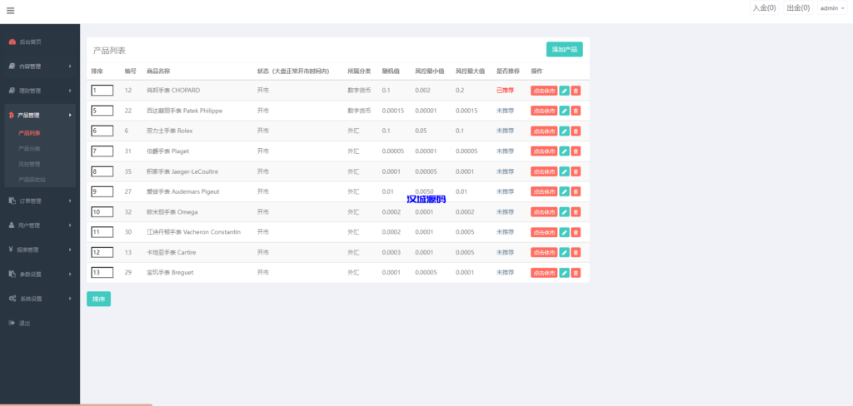Screen dimensions: 853x406
Task: Delete the Rolex product trash icon
Action: [x=576, y=131]
